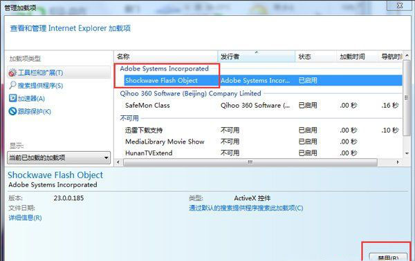415x261 pixels.
Task: Select Toolbars and Extensions gear icon
Action: pyautogui.click(x=12, y=72)
